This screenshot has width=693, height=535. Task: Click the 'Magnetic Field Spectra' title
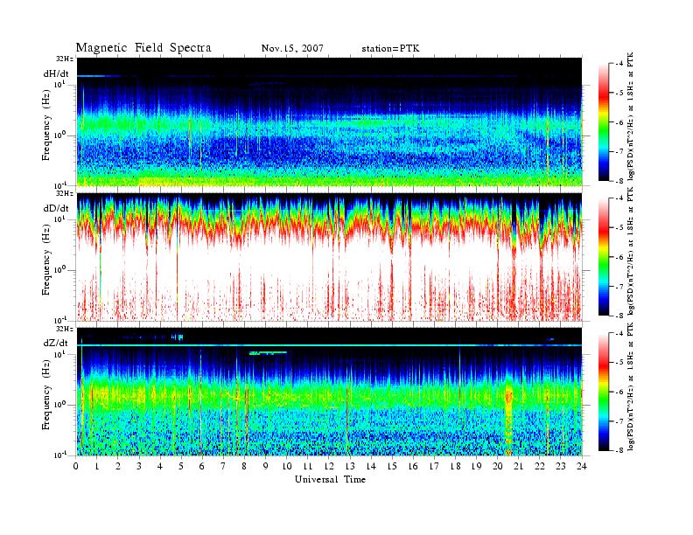pyautogui.click(x=143, y=48)
